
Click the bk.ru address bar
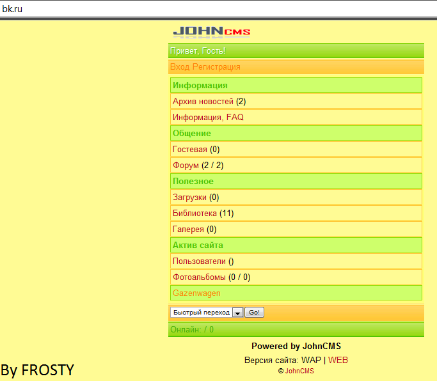pyautogui.click(x=219, y=9)
